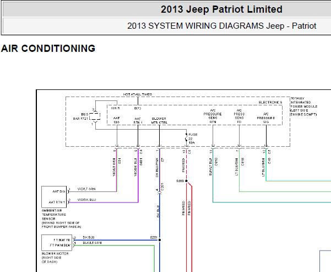The width and height of the screenshot is (331, 272).
Task: Click the horizontal "VIO/LT GRN" wire label
Action: point(86,189)
